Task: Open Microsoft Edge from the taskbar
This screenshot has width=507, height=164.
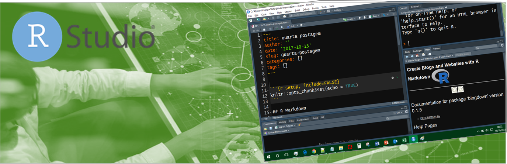Action: tap(305, 152)
